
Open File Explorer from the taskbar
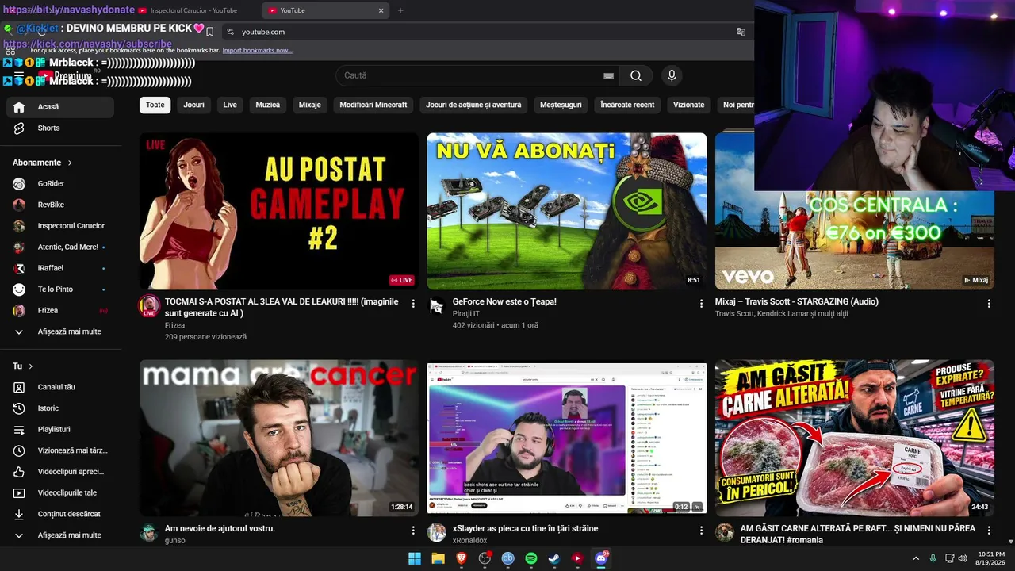click(438, 558)
